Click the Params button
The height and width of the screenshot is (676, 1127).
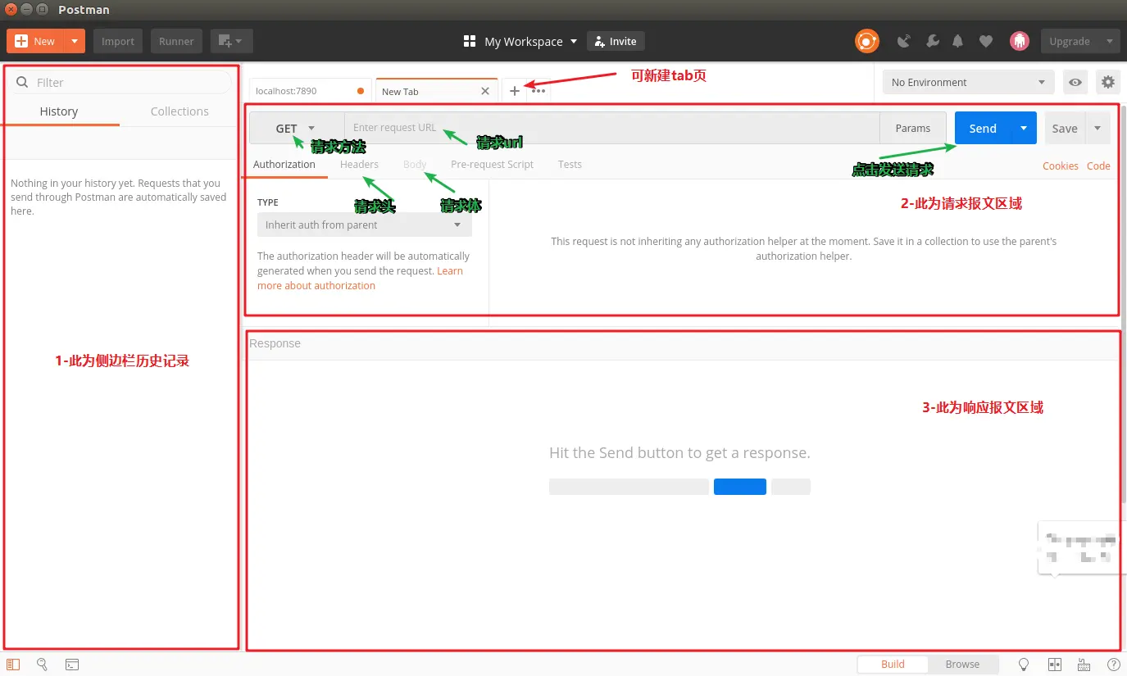[913, 128]
